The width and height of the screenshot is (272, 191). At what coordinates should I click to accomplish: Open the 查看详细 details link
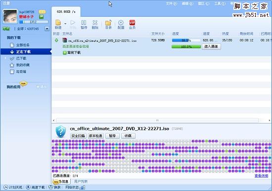point(261,176)
